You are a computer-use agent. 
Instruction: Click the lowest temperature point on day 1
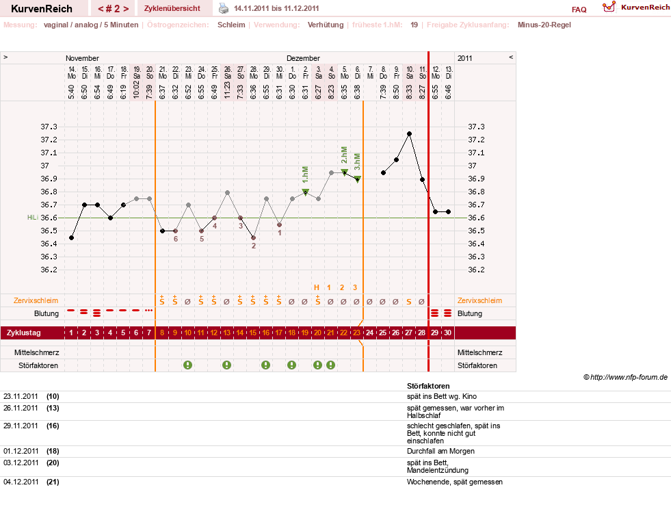tap(71, 237)
